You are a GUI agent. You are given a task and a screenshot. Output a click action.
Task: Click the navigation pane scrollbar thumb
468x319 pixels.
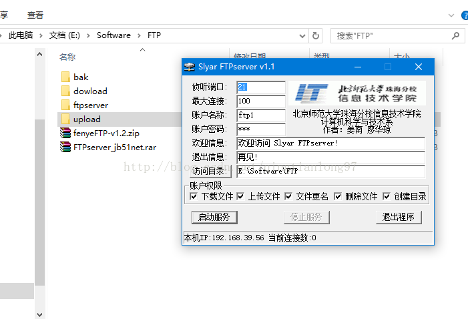(39, 202)
